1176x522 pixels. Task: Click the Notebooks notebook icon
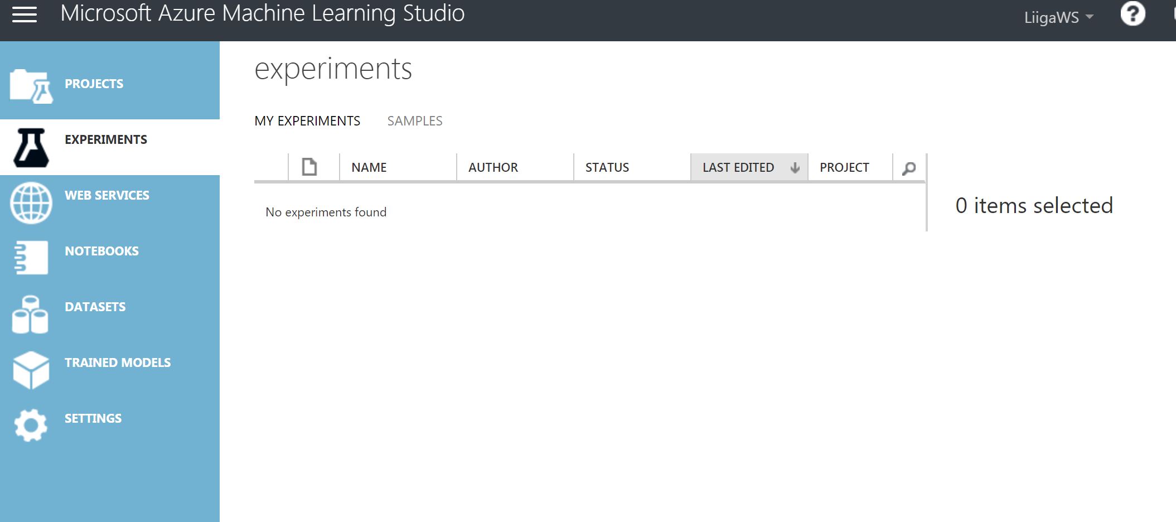point(31,258)
